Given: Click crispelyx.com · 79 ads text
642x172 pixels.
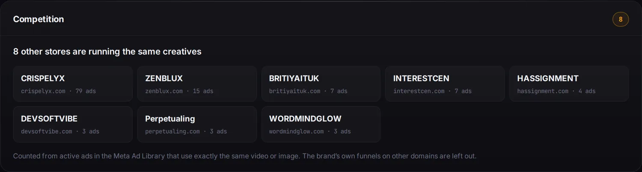Looking at the screenshot, I should [x=59, y=91].
